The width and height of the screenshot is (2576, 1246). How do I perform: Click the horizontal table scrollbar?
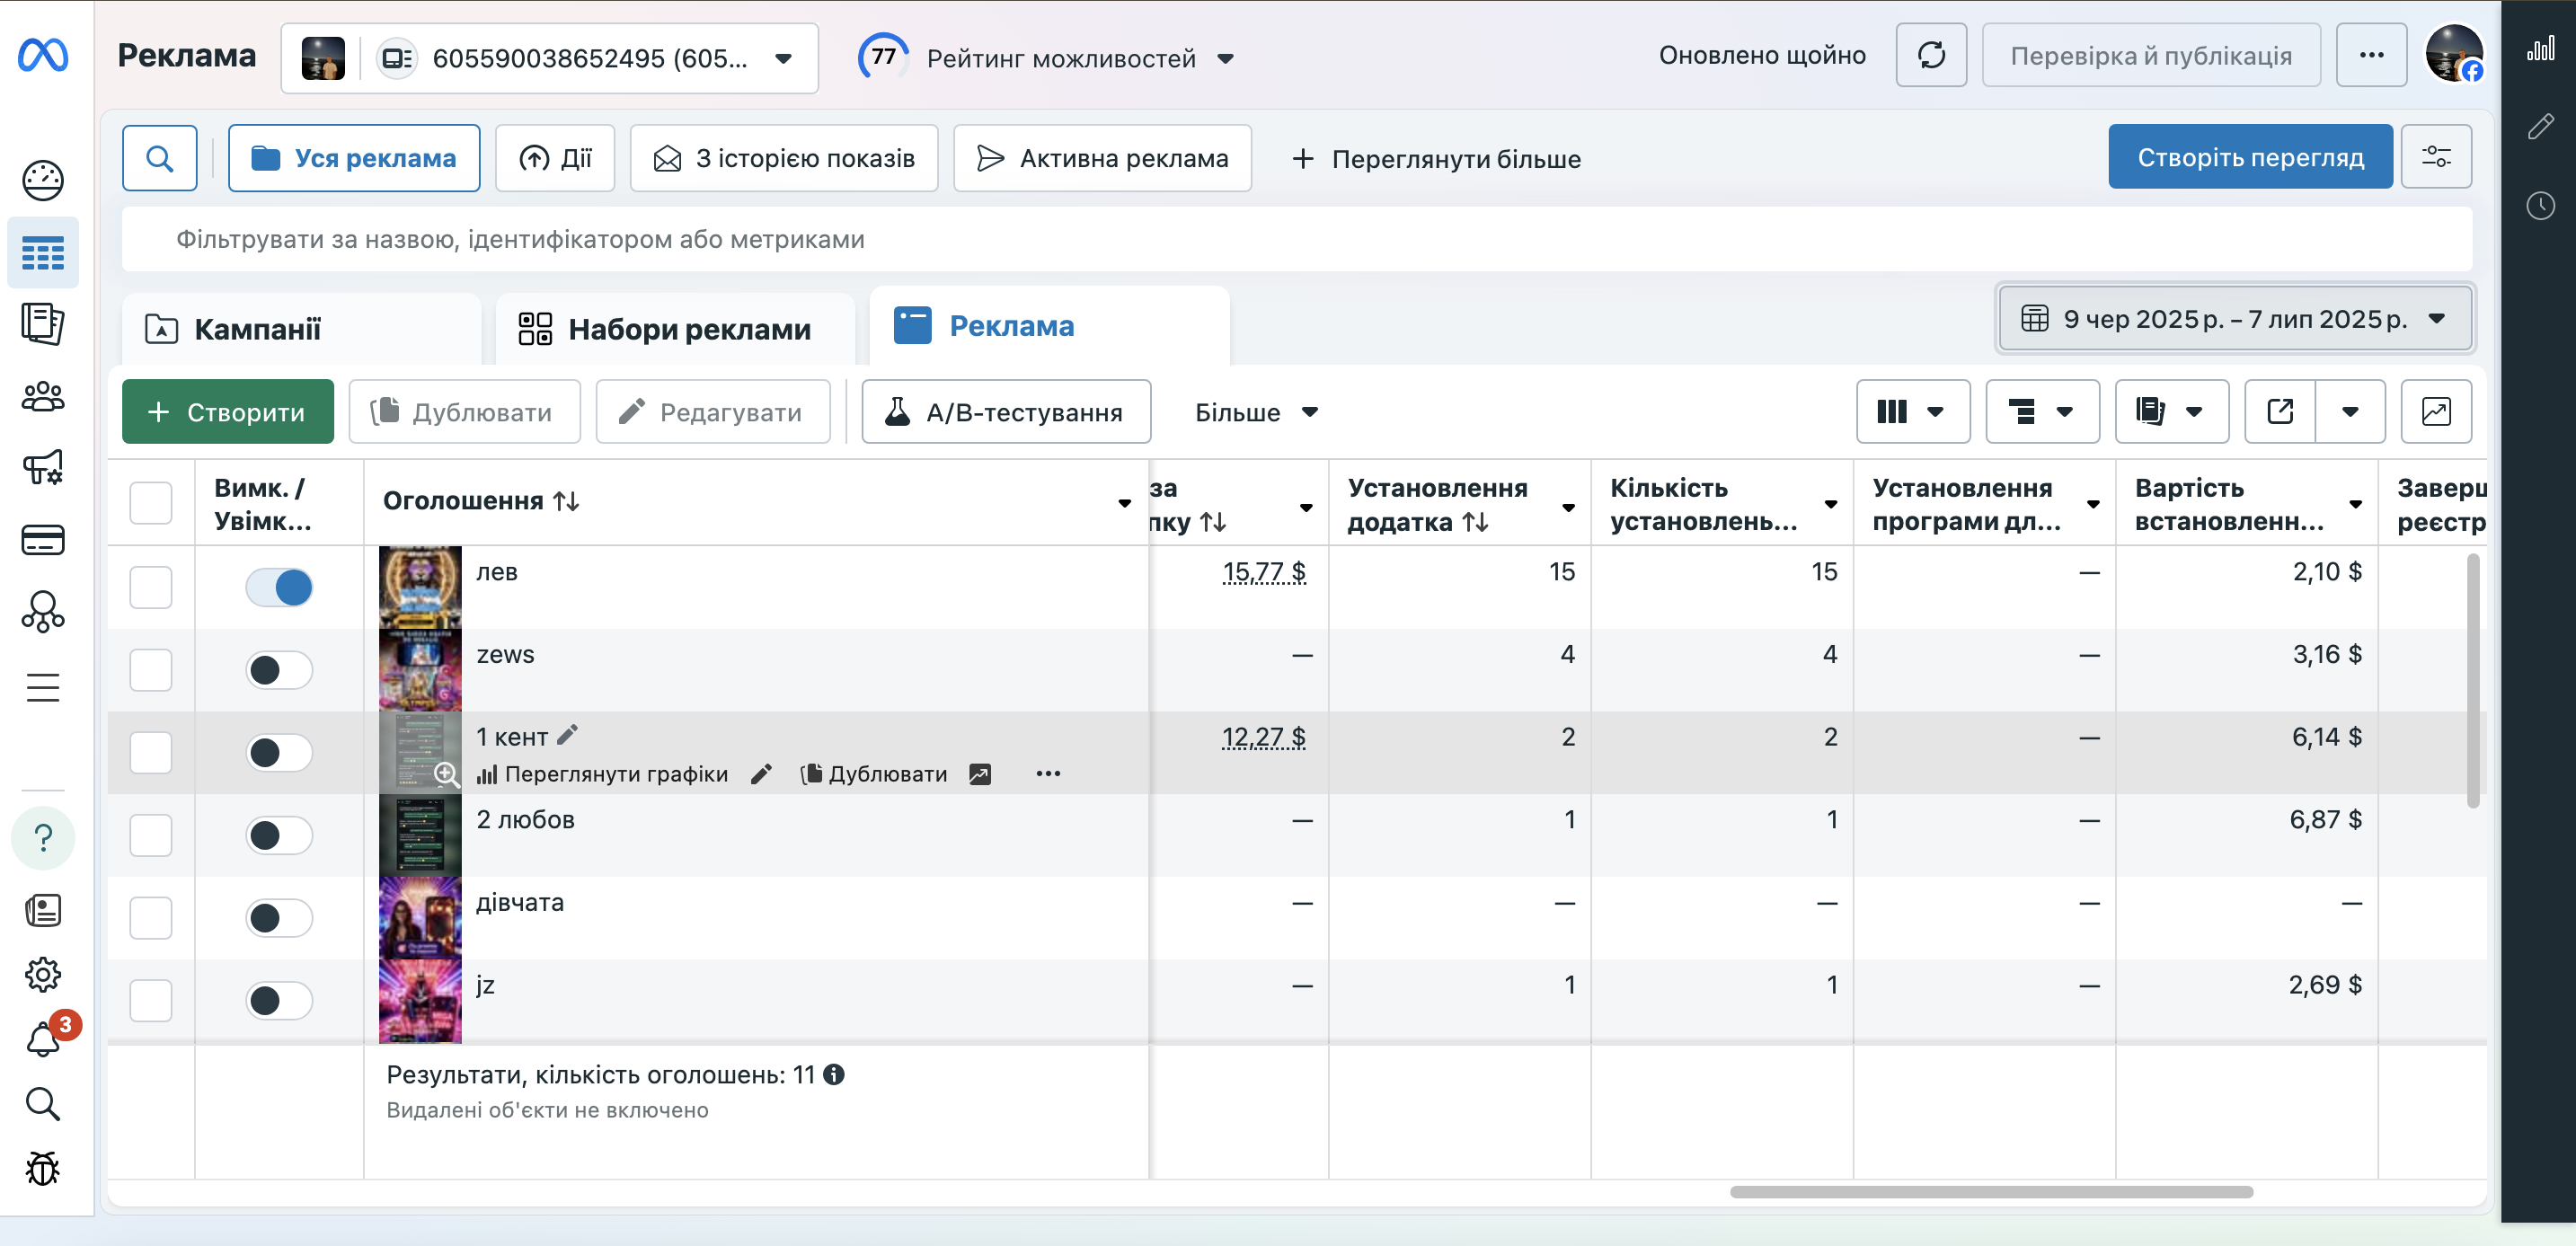coord(1991,1192)
